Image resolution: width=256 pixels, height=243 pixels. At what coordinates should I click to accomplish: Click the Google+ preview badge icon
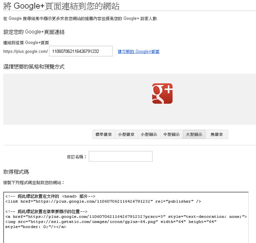[x=162, y=94]
